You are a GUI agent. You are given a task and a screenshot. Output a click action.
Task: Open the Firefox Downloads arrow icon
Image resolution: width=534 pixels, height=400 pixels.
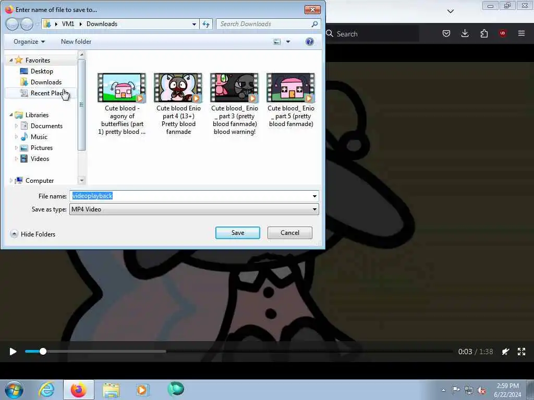point(465,33)
